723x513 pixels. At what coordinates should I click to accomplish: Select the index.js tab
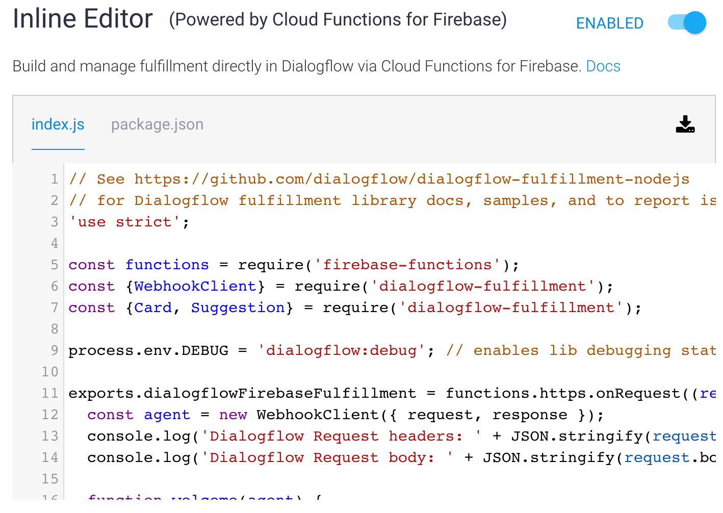pyautogui.click(x=58, y=124)
